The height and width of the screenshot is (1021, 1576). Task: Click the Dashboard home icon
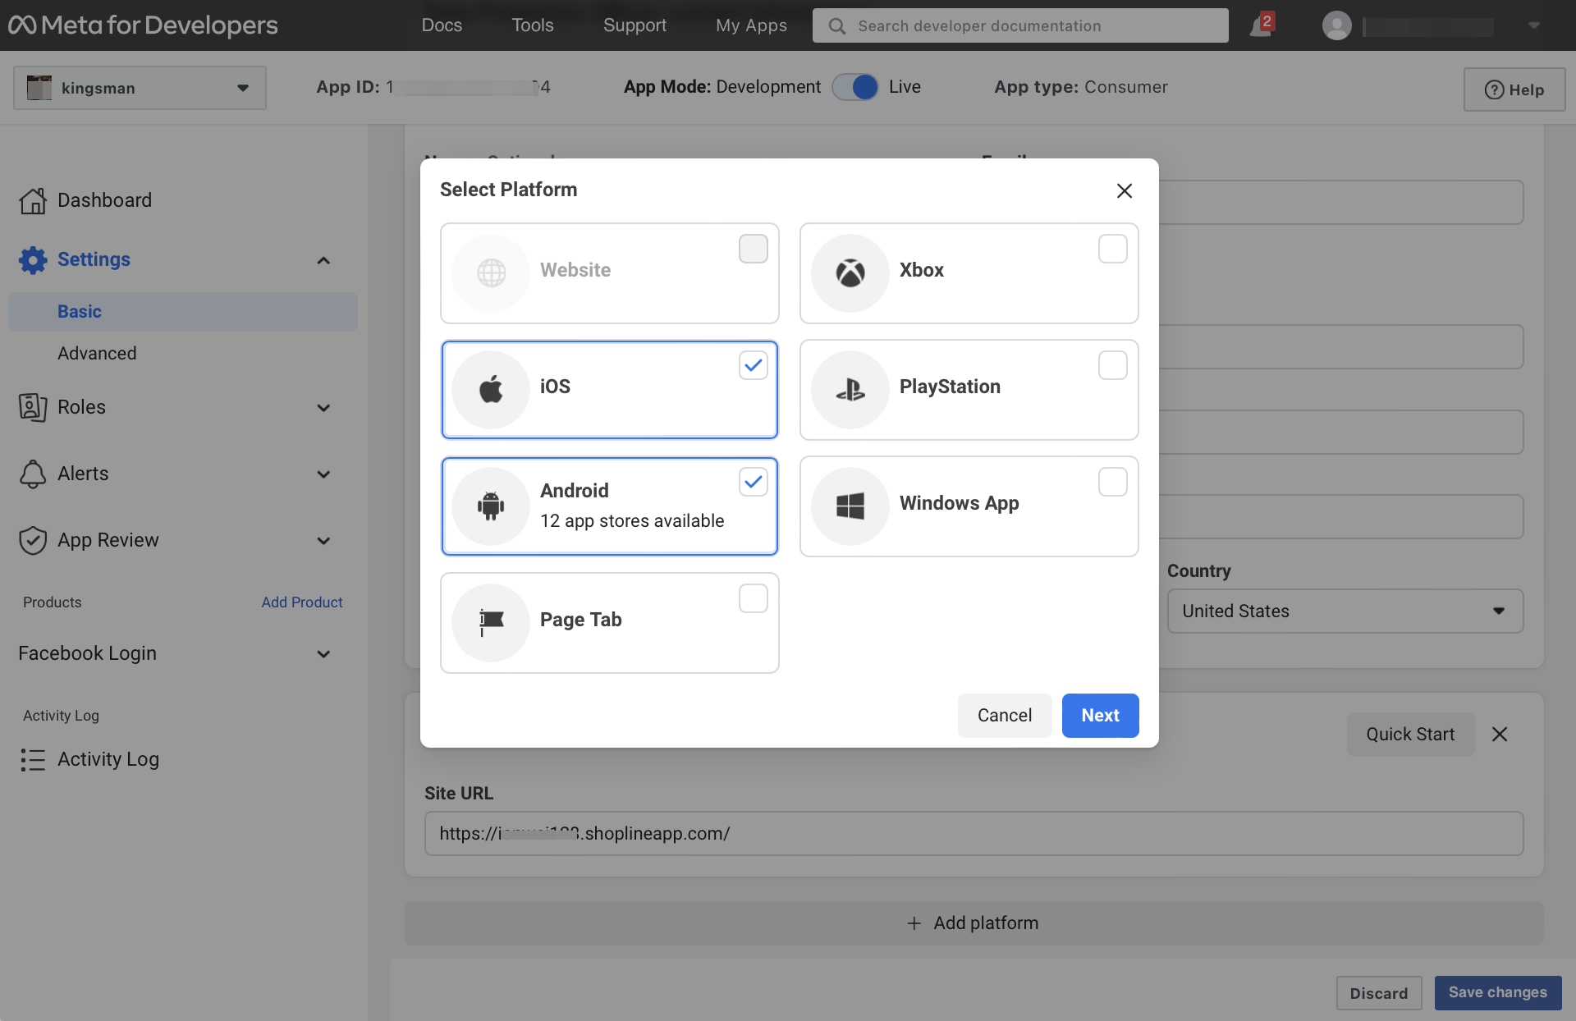tap(33, 200)
